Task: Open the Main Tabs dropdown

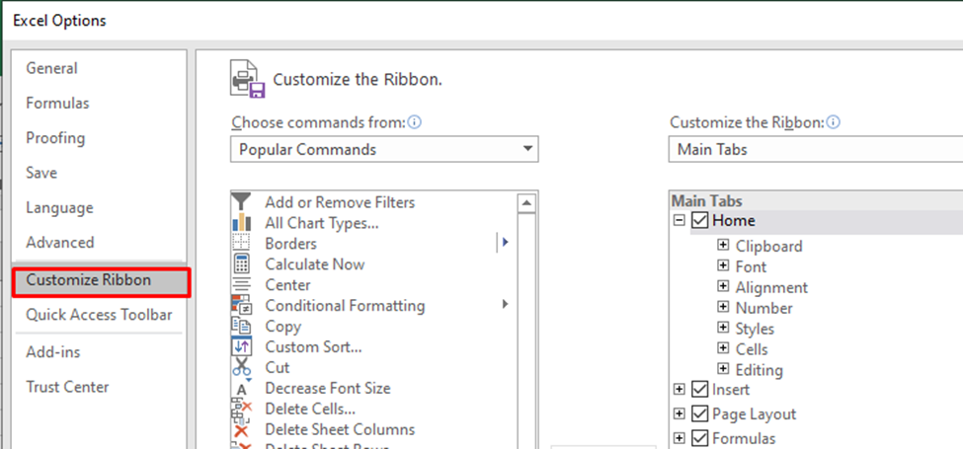Action: (816, 150)
